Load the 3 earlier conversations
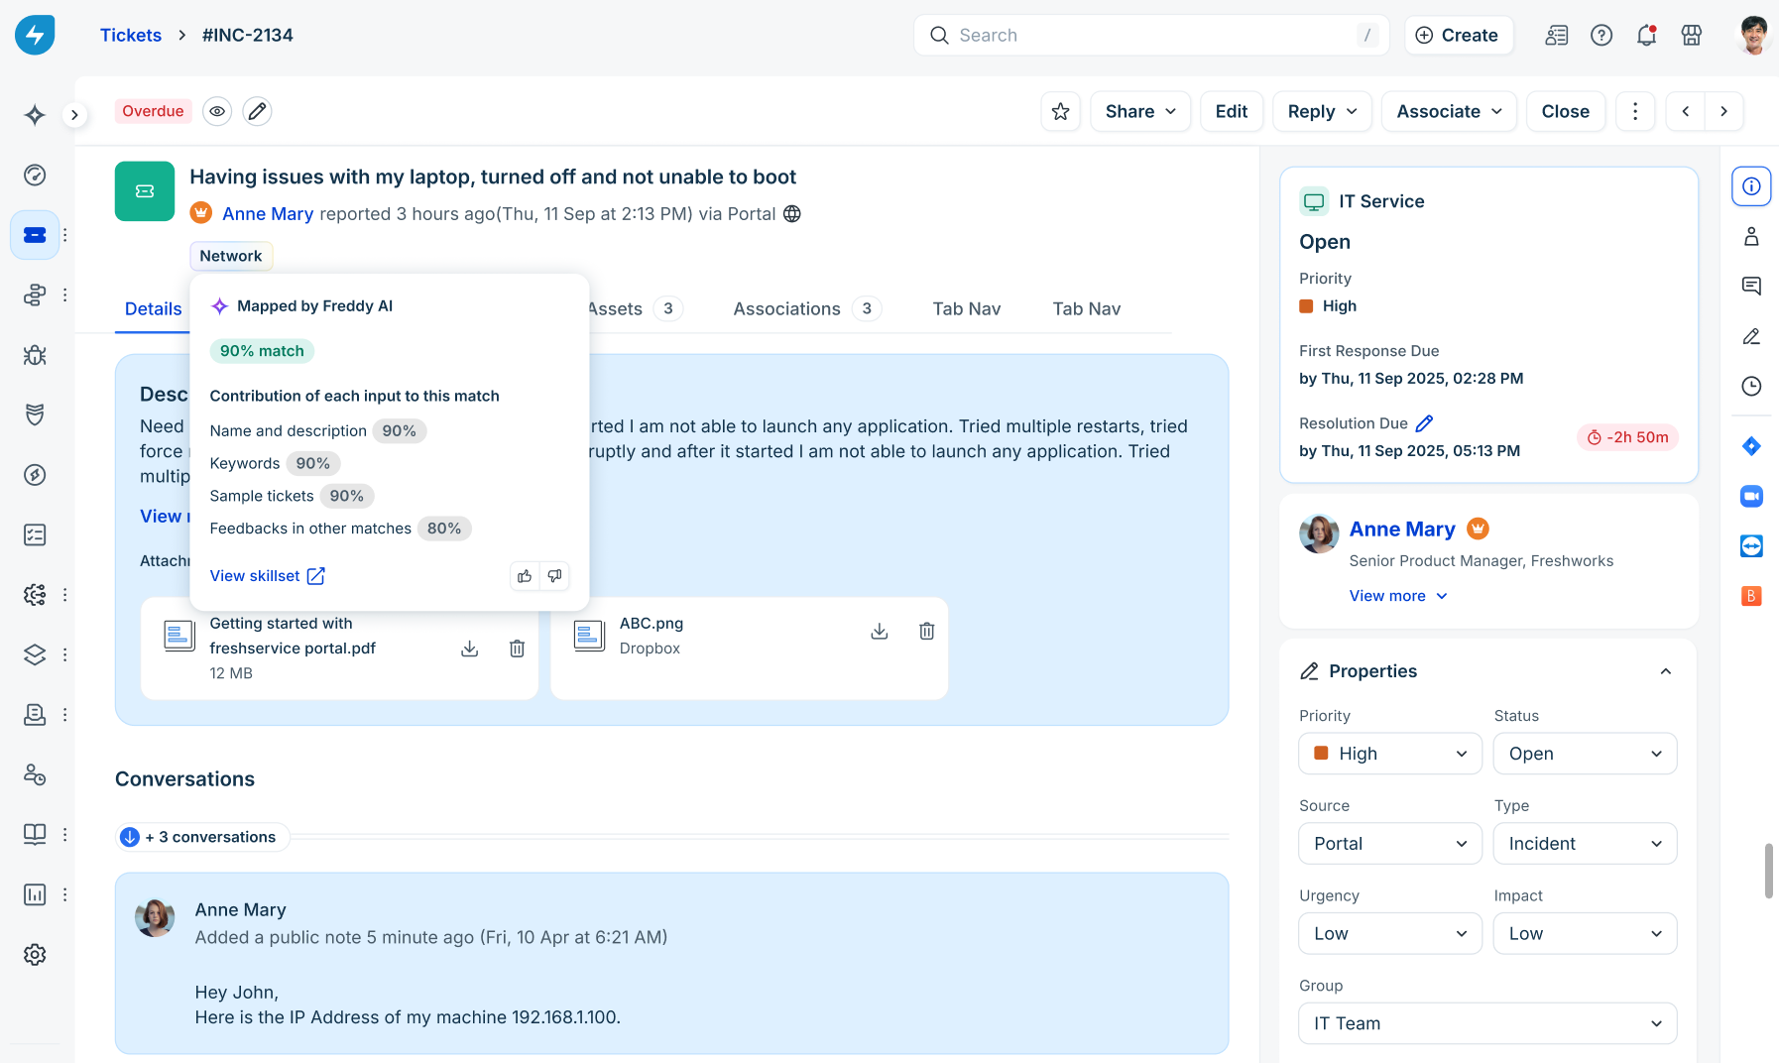 click(x=202, y=837)
